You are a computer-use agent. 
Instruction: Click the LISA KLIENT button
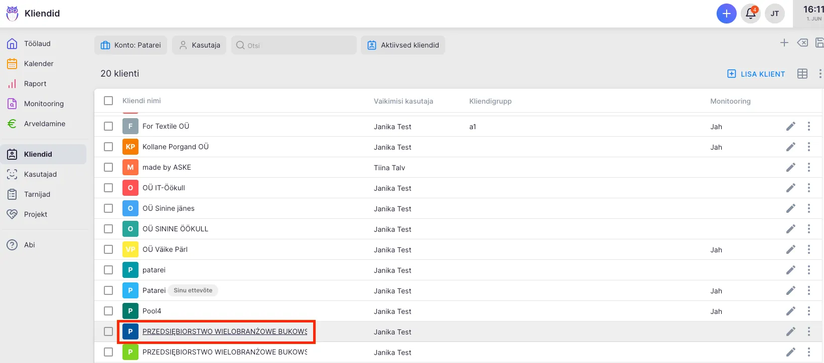tap(756, 74)
